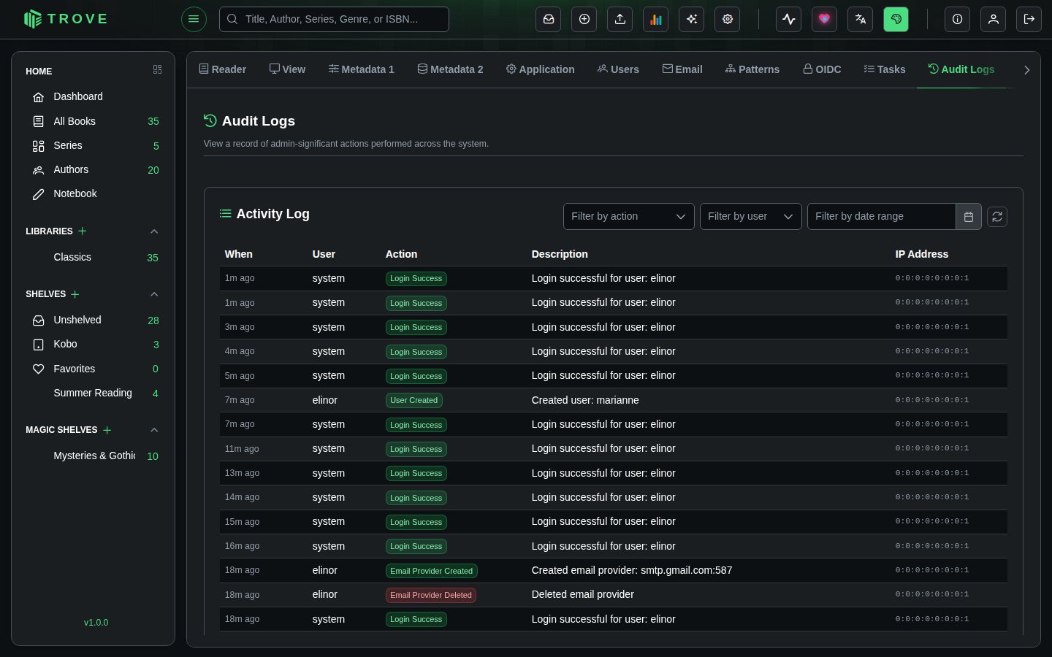Viewport: 1052px width, 657px height.
Task: Open the upload icon in top bar
Action: click(620, 19)
